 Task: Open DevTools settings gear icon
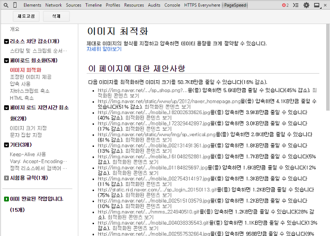pos(306,5)
